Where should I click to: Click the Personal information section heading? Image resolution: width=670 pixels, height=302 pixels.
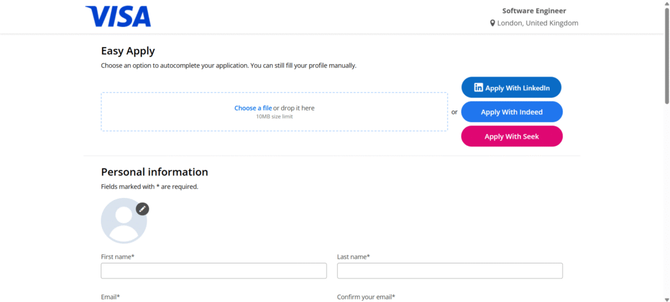tap(154, 172)
